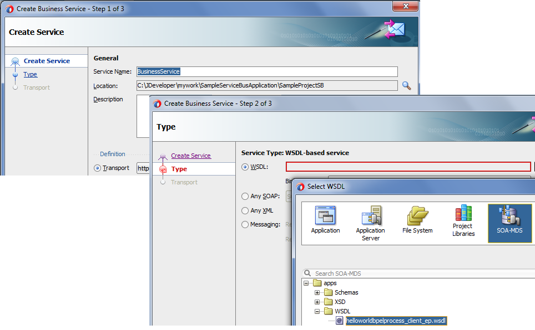Select the Messaging radio button
535x330 pixels.
[245, 224]
